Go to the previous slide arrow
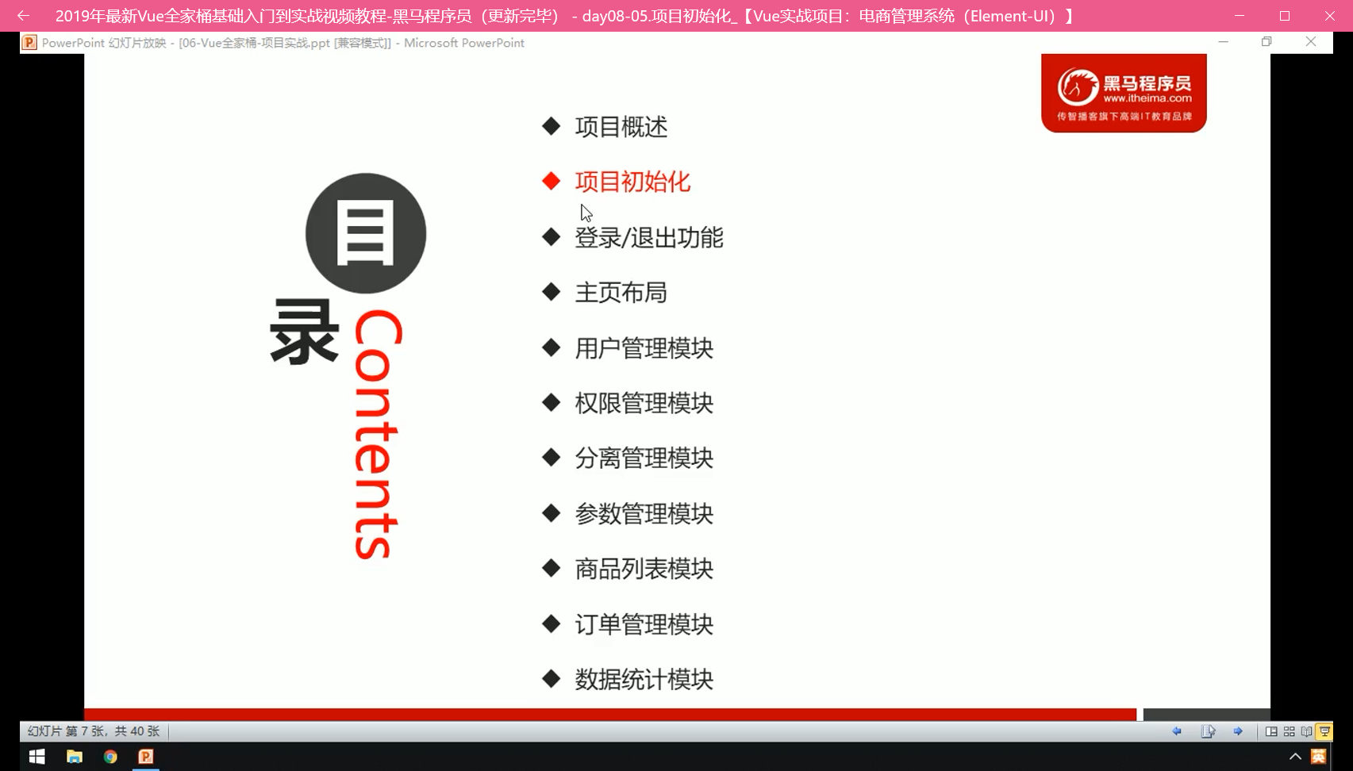The height and width of the screenshot is (771, 1353). tap(1177, 731)
